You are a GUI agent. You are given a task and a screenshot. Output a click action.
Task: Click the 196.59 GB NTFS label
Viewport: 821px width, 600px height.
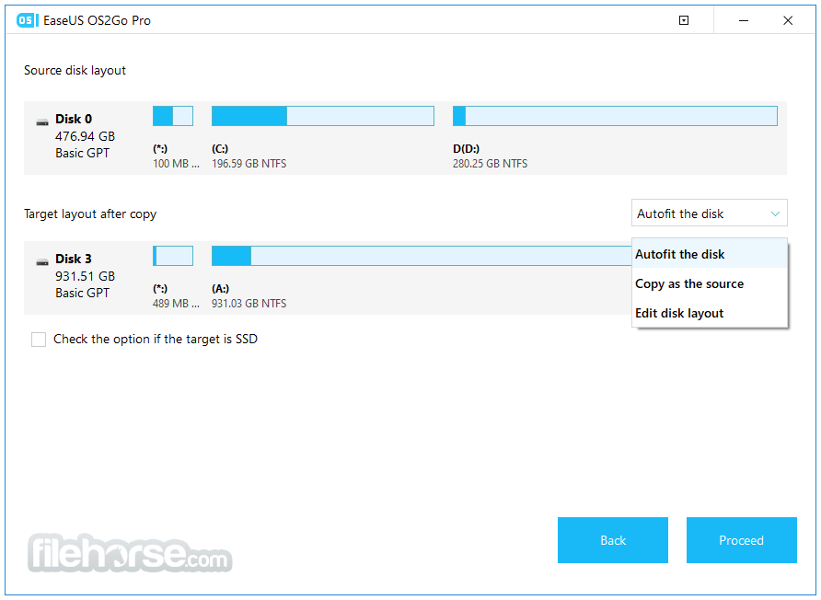tap(249, 164)
